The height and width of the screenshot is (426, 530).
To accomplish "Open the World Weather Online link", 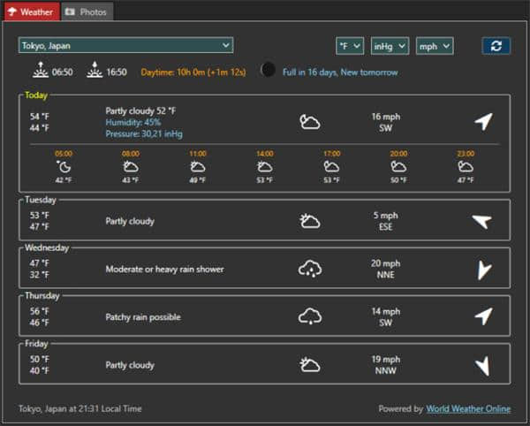I will coord(468,409).
